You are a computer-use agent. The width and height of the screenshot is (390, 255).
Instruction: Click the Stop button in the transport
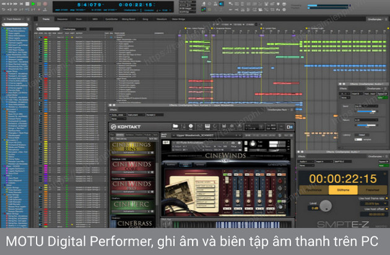27,4
